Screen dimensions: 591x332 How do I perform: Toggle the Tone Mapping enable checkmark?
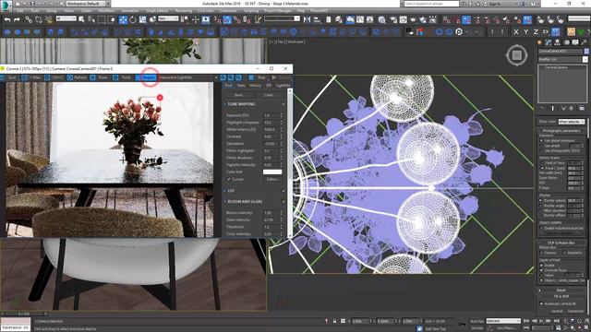click(283, 104)
